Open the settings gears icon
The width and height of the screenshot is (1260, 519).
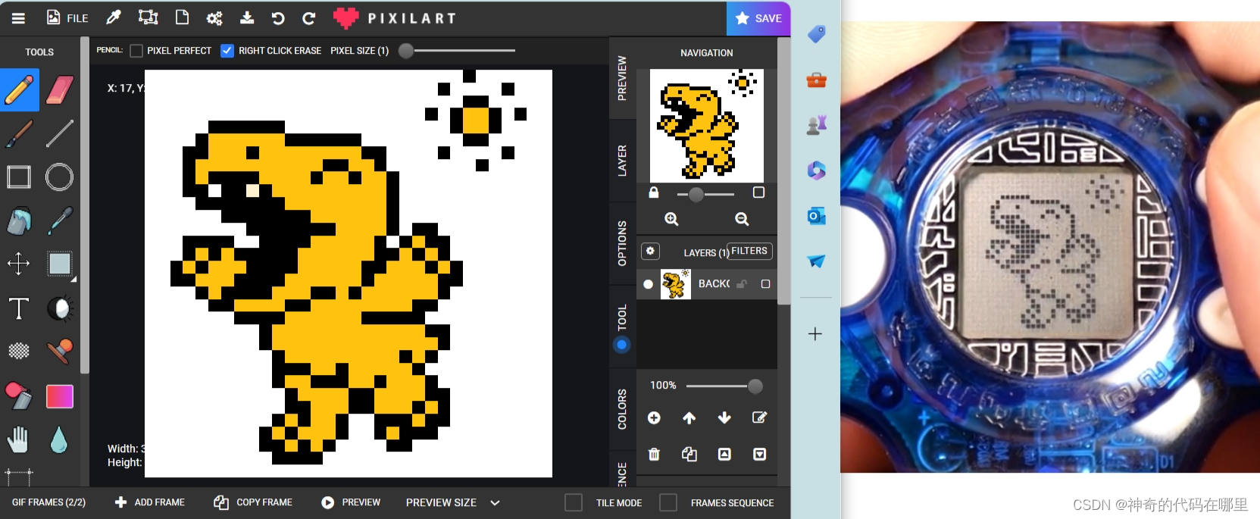214,18
